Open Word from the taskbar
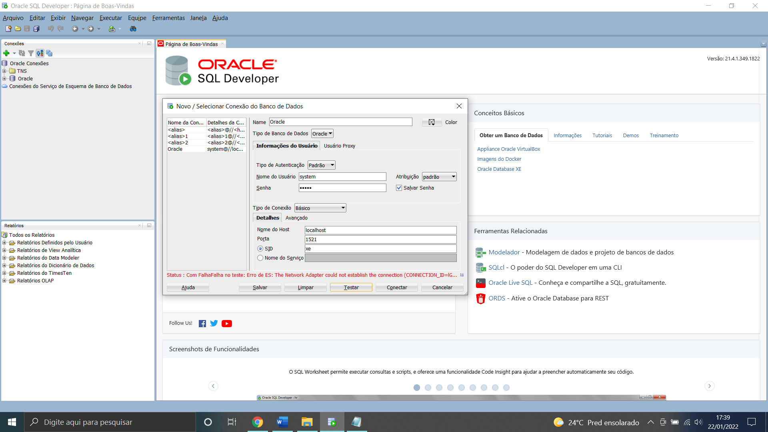 coord(282,422)
